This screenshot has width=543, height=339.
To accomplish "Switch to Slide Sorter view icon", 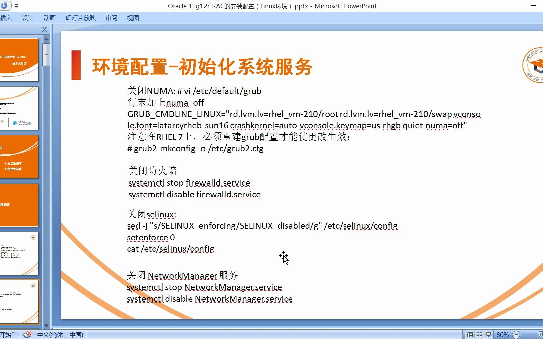I will (479, 335).
